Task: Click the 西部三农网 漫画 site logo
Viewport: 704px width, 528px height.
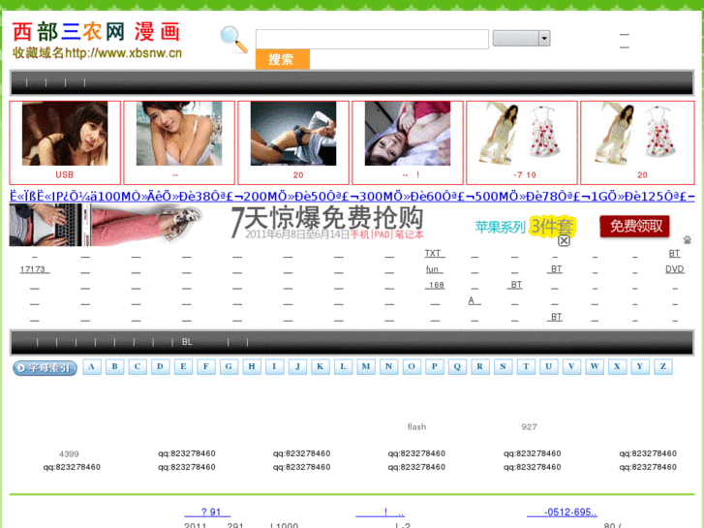Action: coord(97,32)
